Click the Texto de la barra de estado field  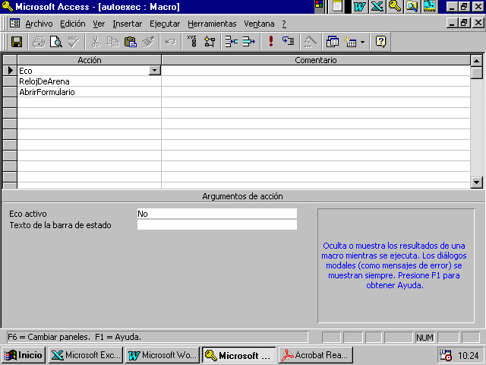click(217, 225)
